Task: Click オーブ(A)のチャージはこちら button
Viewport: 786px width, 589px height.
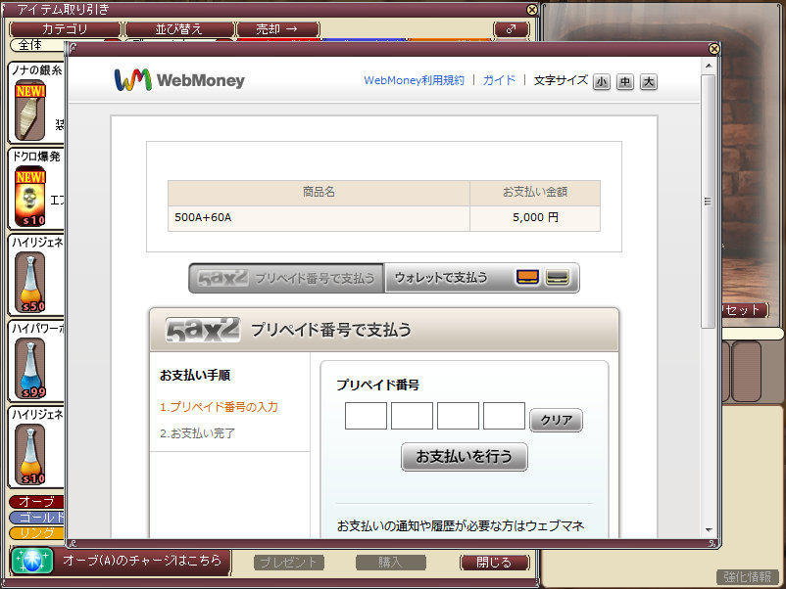Action: pos(142,561)
